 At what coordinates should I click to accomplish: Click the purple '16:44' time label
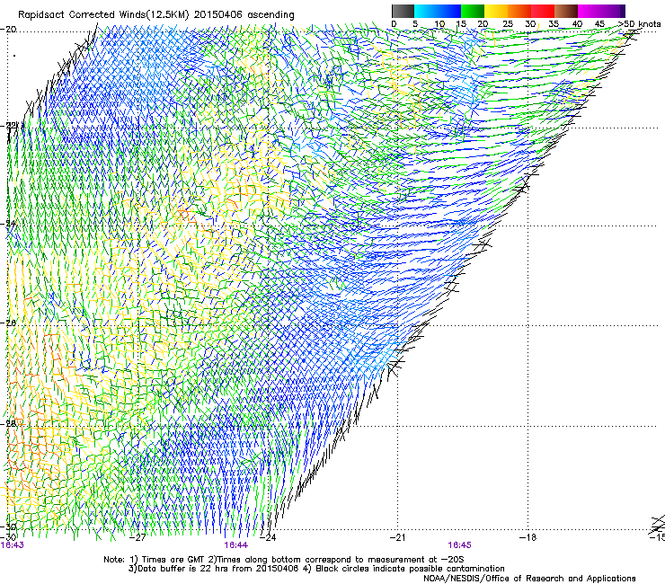point(236,545)
